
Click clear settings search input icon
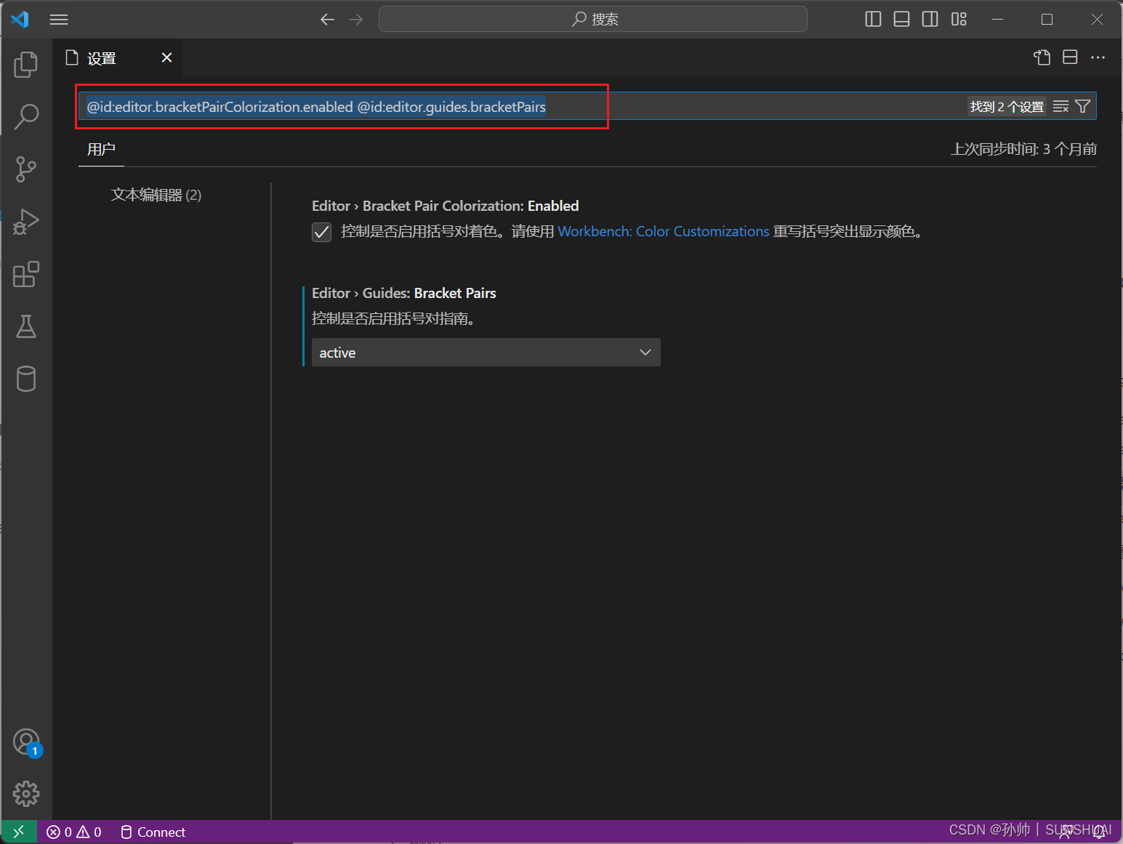[x=1060, y=106]
